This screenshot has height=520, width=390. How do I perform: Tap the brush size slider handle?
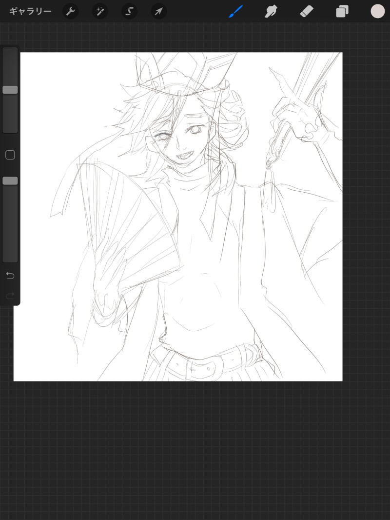pos(10,90)
